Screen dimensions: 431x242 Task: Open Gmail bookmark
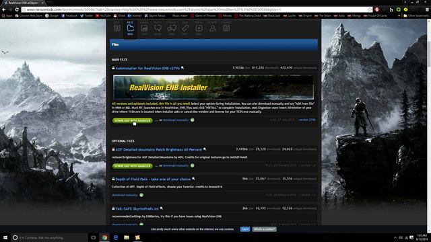[x=119, y=15]
